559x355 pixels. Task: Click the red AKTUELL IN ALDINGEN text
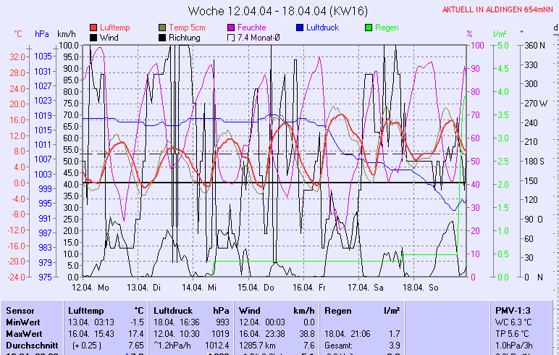point(498,10)
